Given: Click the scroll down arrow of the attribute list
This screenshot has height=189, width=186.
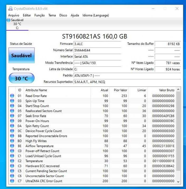Looking at the screenshot, I should point(178,181).
